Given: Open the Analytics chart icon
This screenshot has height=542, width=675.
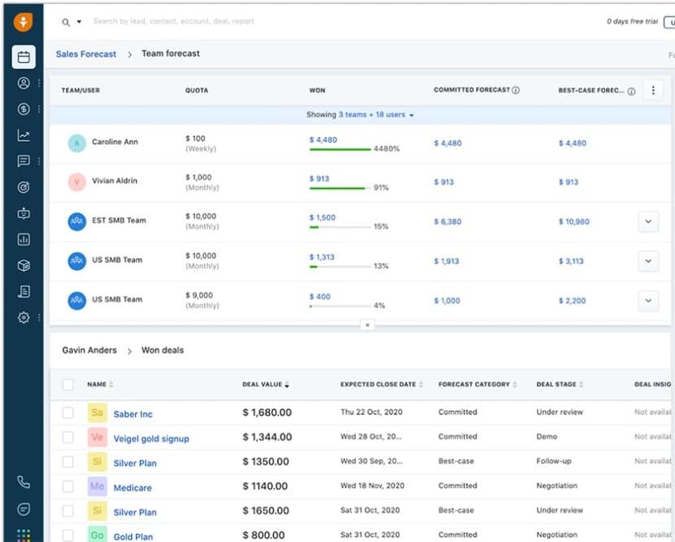Looking at the screenshot, I should pos(24,134).
